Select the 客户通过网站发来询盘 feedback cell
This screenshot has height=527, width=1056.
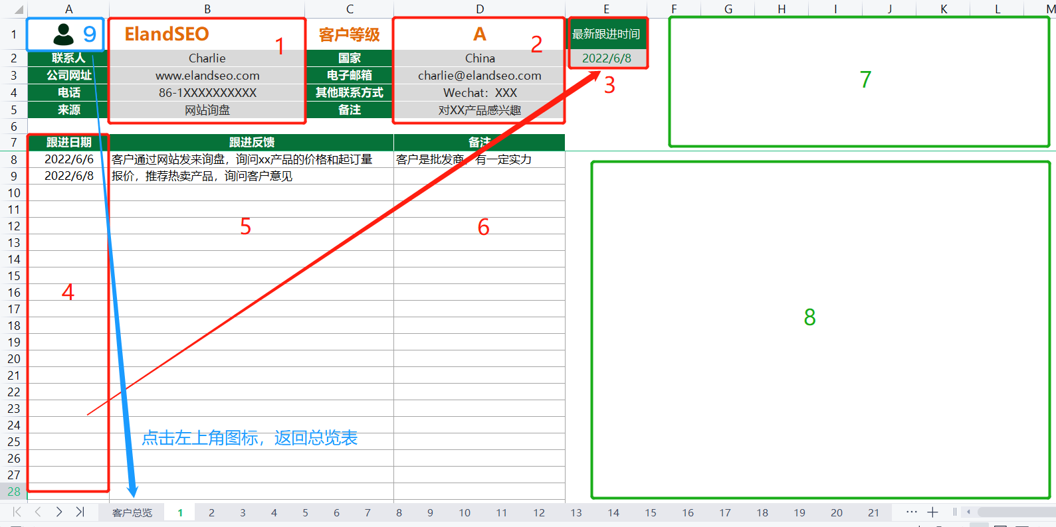coord(251,159)
